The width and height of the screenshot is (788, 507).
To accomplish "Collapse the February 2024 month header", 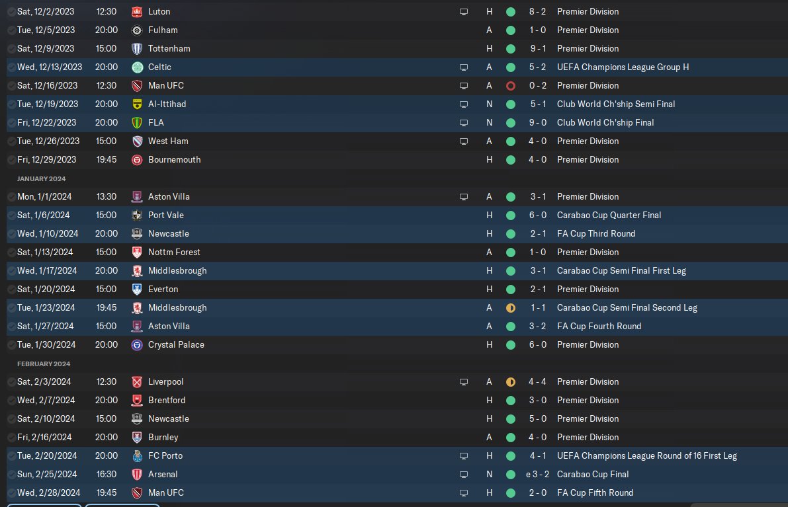I will pyautogui.click(x=44, y=364).
